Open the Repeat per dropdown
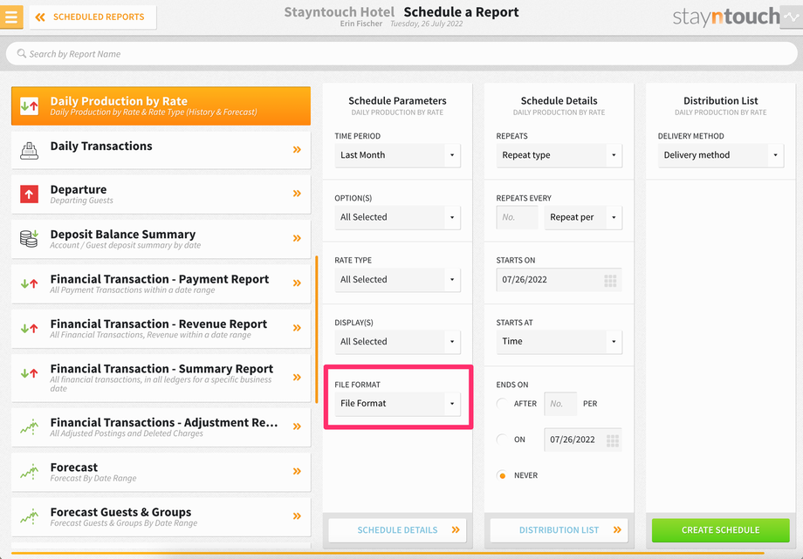 (583, 217)
